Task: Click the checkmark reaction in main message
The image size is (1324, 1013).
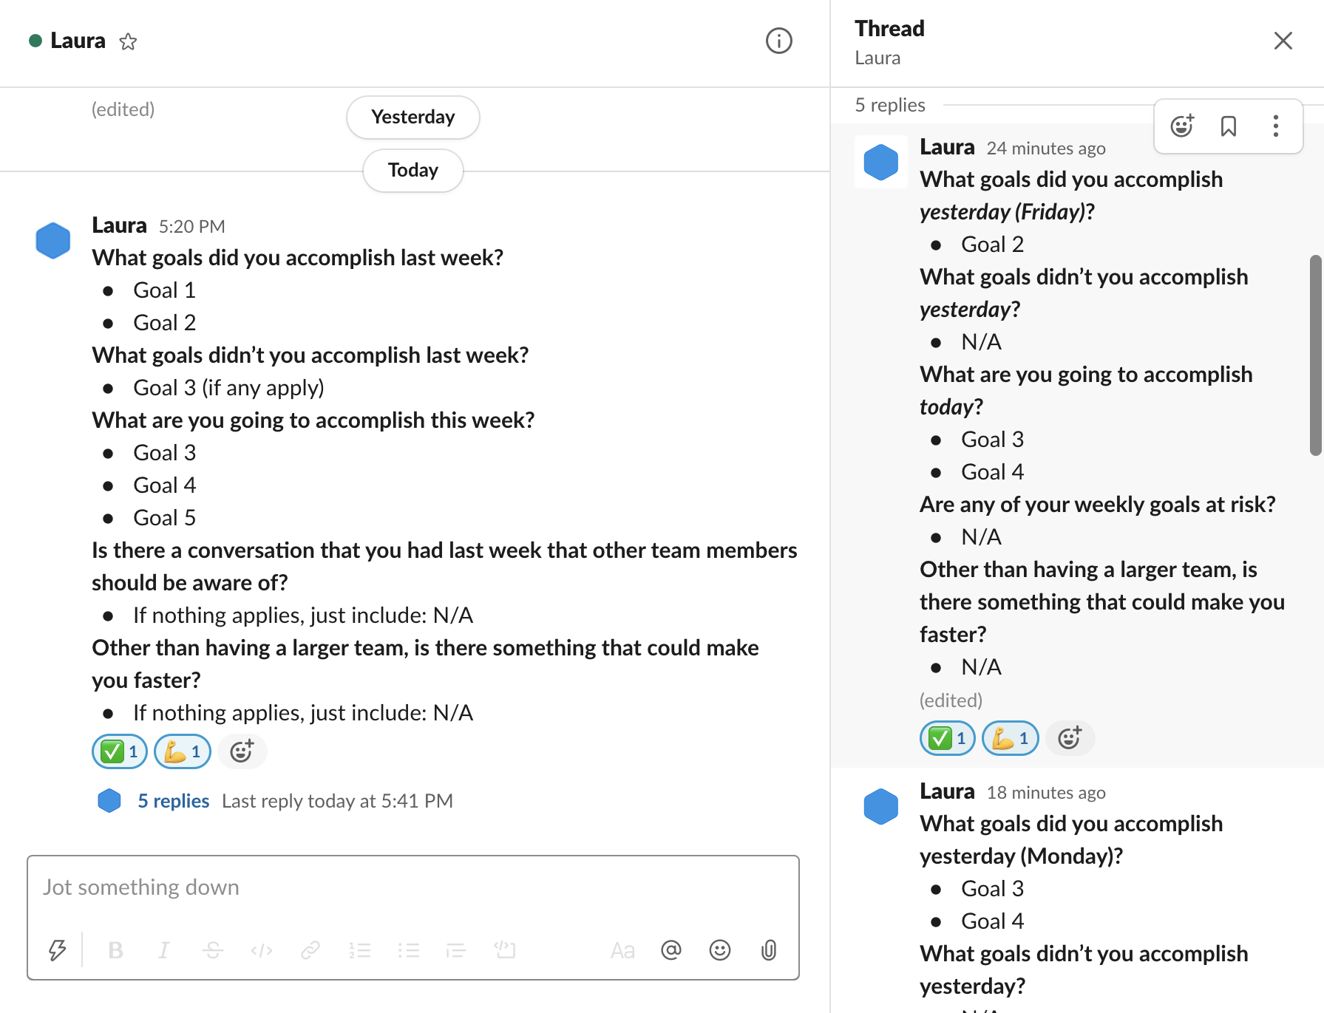Action: pos(120,752)
